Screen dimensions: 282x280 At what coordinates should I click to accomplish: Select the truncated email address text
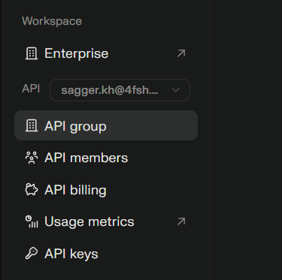(110, 90)
